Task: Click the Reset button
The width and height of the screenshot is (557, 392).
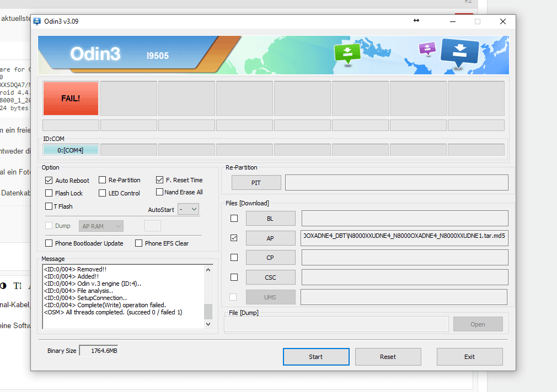Action: click(388, 357)
